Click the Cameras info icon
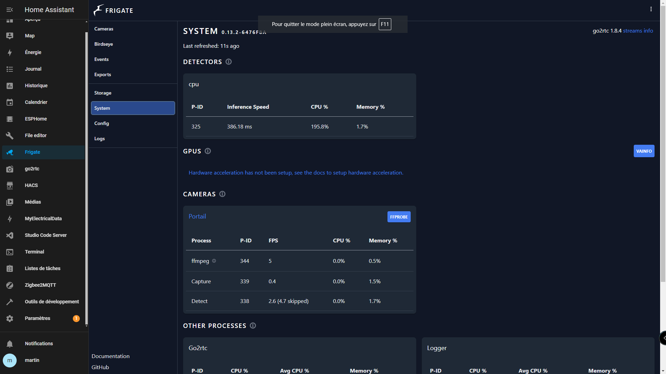 tap(222, 194)
